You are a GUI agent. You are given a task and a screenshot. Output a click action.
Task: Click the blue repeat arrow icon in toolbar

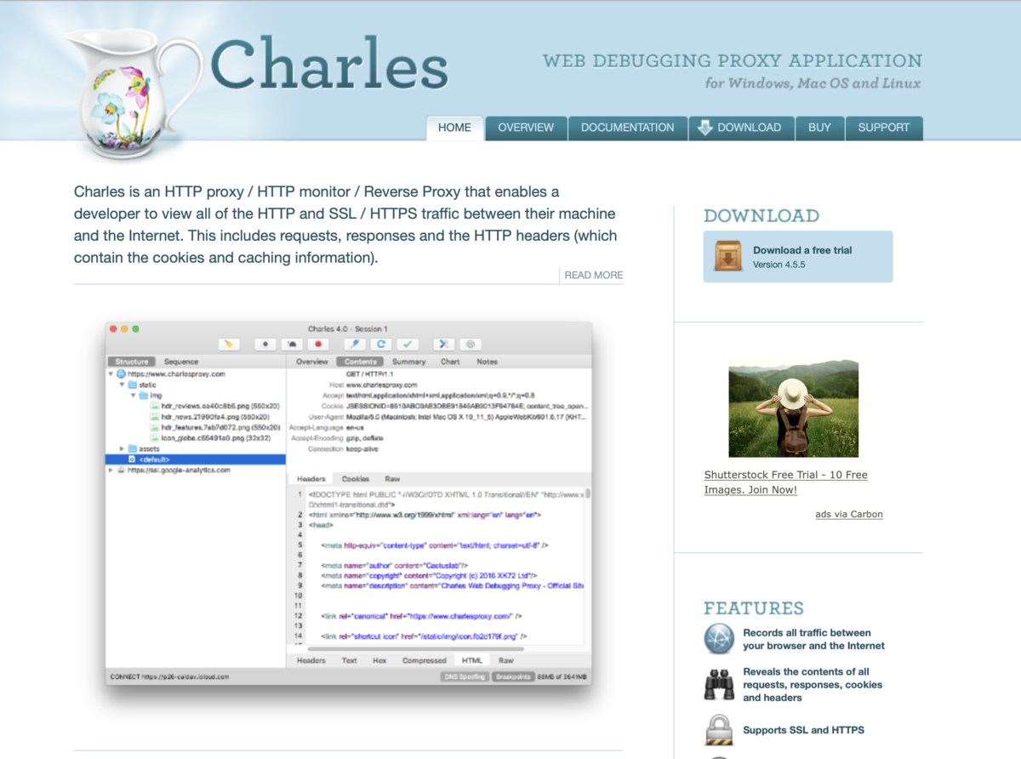pyautogui.click(x=382, y=345)
